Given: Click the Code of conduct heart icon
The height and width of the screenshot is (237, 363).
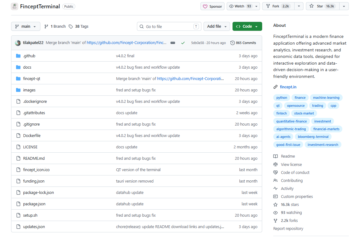Looking at the screenshot, I should coord(275,173).
